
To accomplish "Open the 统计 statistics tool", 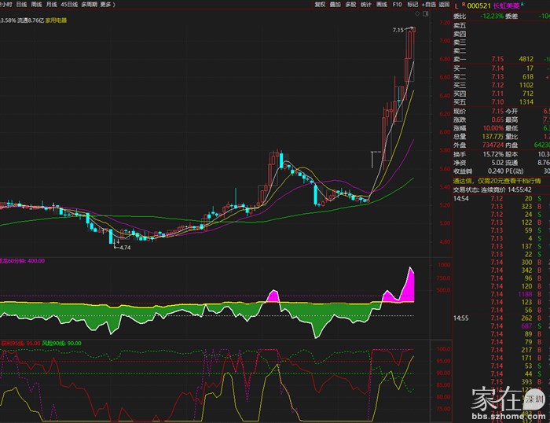I will coord(366,5).
